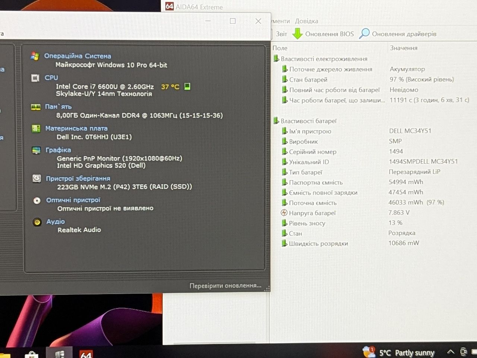Screen dimensions: 477x358
Task: Click the motherboard icon beside Материнська плата
Action: (x=36, y=129)
